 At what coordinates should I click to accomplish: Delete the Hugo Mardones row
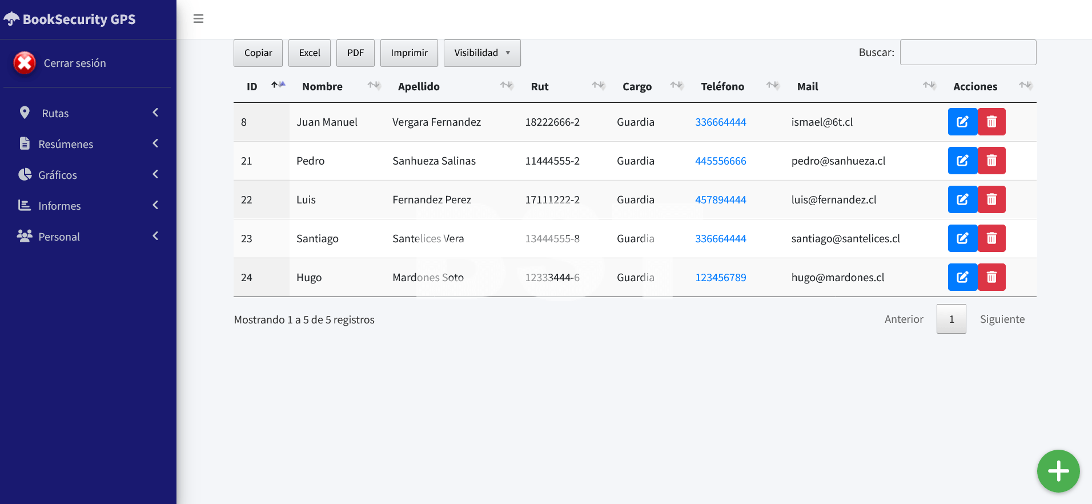991,277
